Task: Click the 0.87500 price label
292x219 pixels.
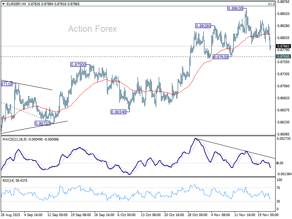Action: [78, 64]
